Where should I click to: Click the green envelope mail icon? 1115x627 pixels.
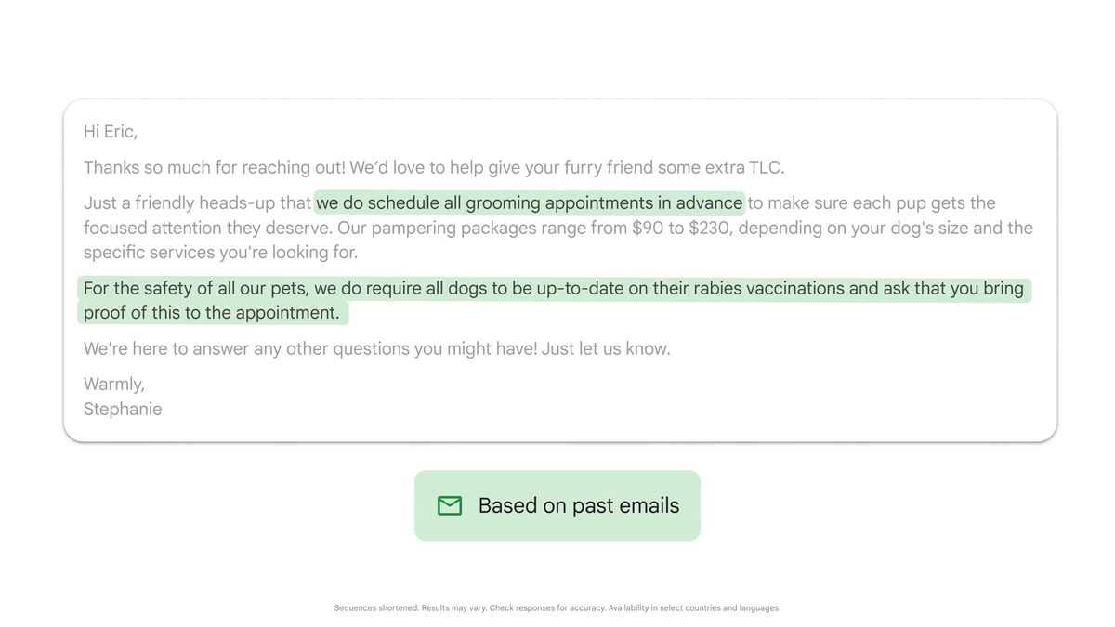450,505
